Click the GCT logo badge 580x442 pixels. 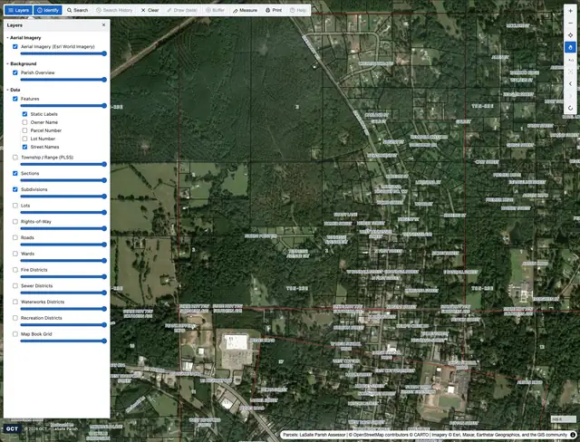point(12,428)
